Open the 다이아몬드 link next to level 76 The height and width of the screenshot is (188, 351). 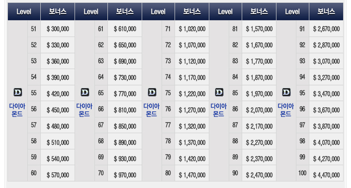(x=151, y=110)
